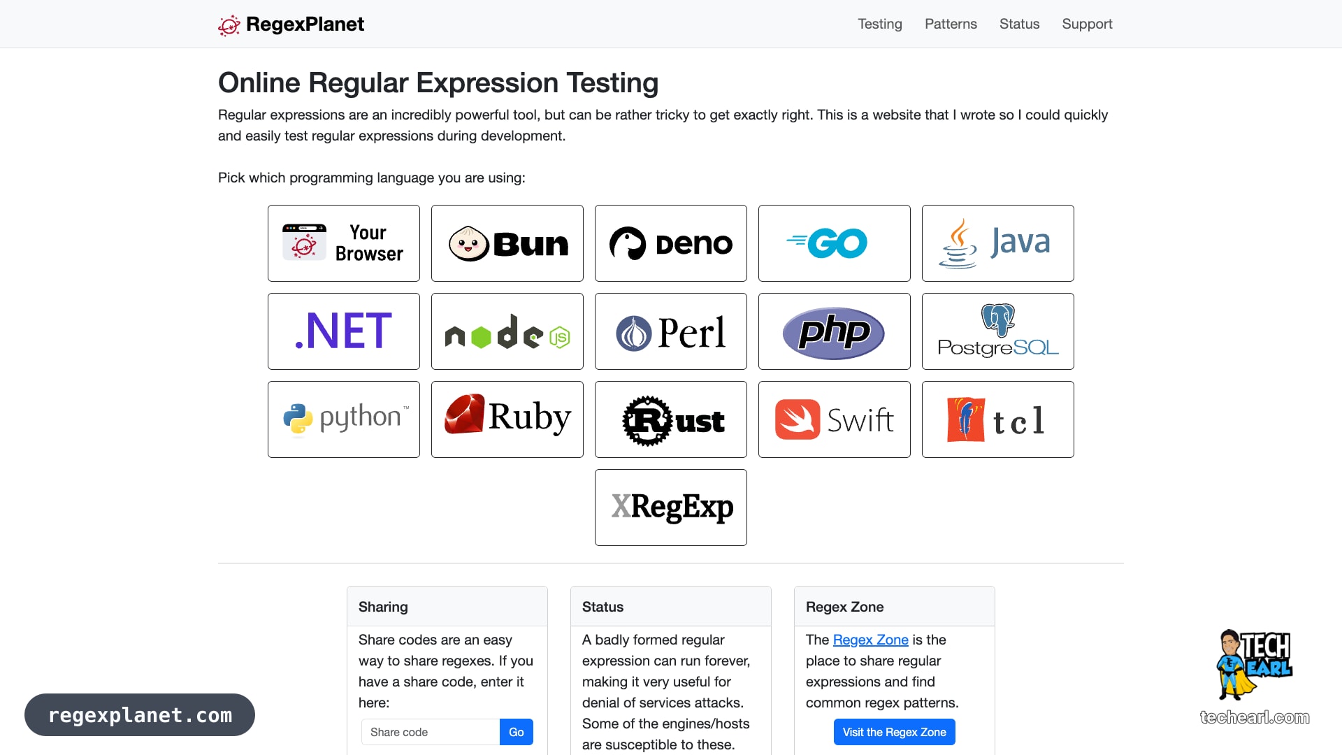Image resolution: width=1342 pixels, height=755 pixels.
Task: Click the Visit the Regex Zone button
Action: point(894,732)
